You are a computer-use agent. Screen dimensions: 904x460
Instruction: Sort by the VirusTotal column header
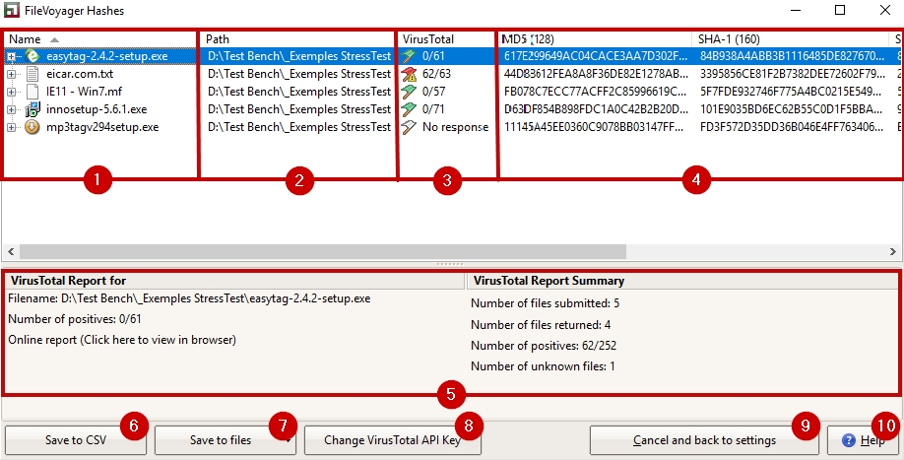(x=428, y=38)
